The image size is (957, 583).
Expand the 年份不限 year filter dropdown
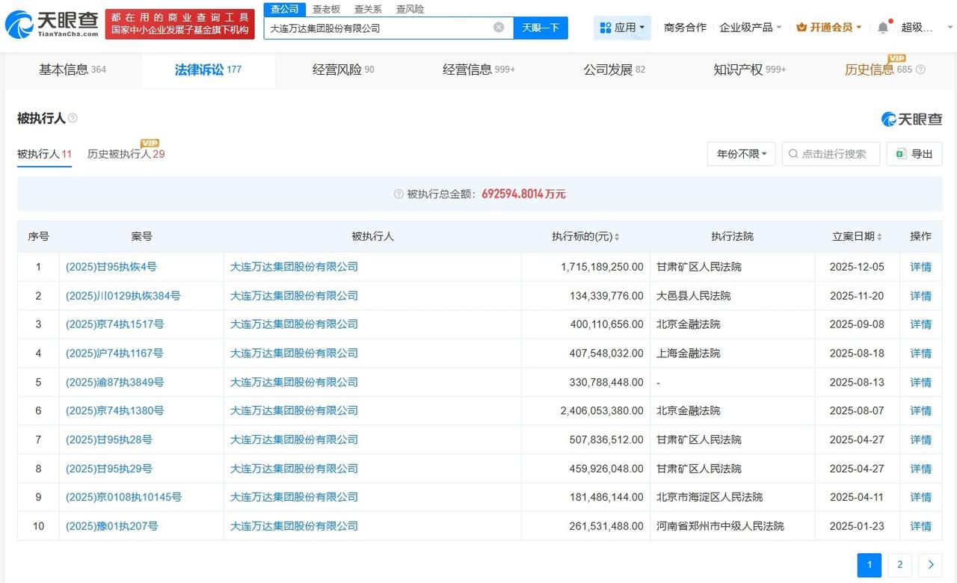point(741,154)
